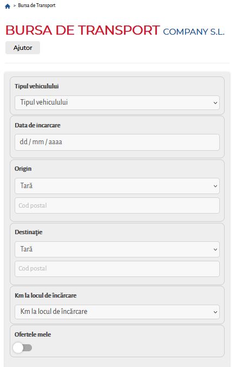Focus the Destinație Cod postal field
The height and width of the screenshot is (367, 236).
(117, 269)
